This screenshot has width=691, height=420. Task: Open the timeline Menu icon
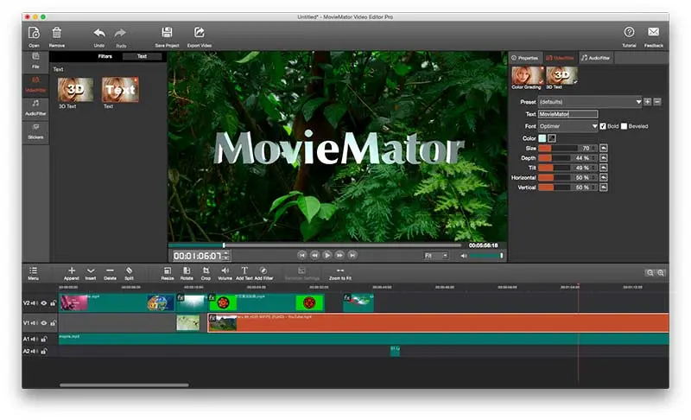click(x=33, y=270)
